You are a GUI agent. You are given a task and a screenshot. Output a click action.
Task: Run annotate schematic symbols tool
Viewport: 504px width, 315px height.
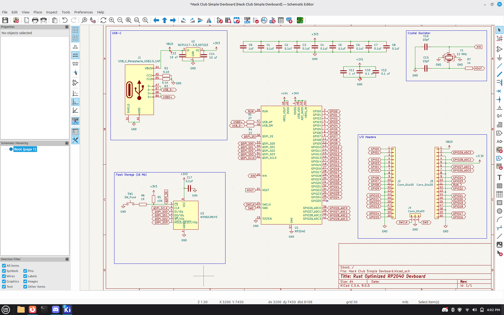point(247,20)
